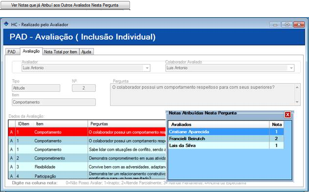
Task: Expand the Avaliador dropdown arrow
Action: coord(147,68)
